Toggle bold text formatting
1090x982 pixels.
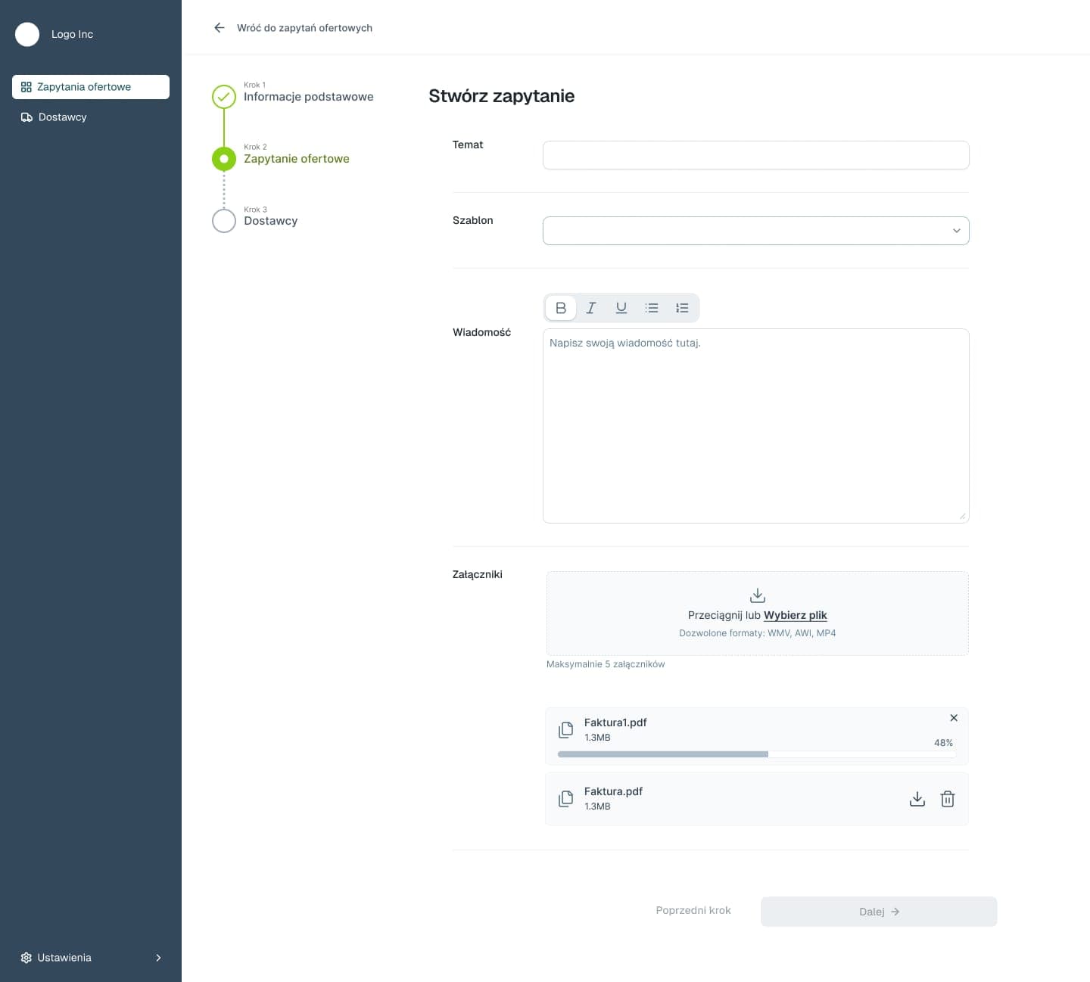(x=561, y=308)
